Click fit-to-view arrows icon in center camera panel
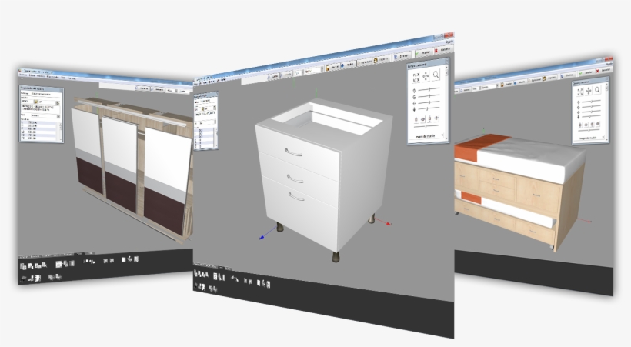The image size is (631, 347). click(416, 77)
